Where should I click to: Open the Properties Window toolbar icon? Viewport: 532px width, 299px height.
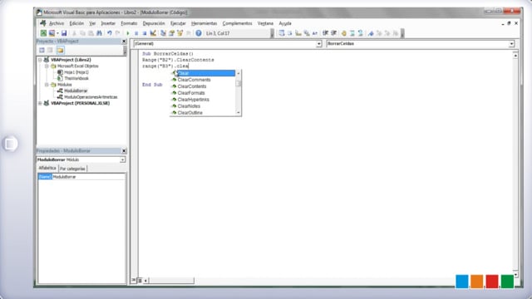pyautogui.click(x=172, y=33)
